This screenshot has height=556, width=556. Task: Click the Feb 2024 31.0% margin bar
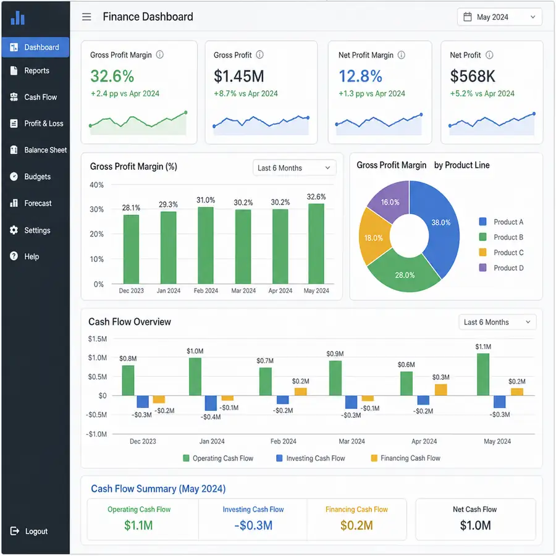pyautogui.click(x=206, y=245)
